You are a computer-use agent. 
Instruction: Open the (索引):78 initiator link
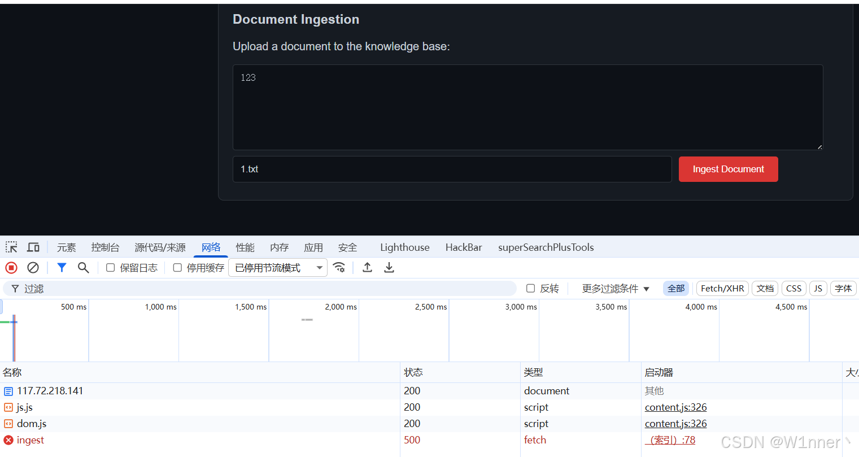[670, 440]
